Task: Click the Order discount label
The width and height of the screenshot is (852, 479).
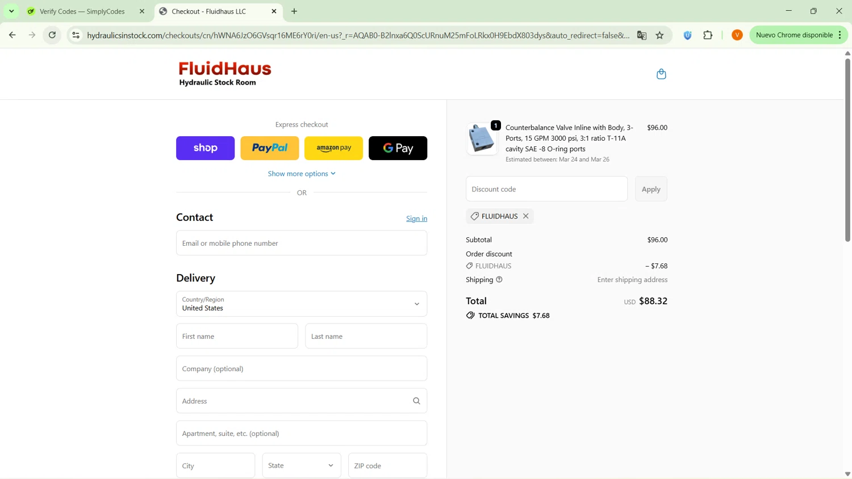Action: click(x=489, y=254)
